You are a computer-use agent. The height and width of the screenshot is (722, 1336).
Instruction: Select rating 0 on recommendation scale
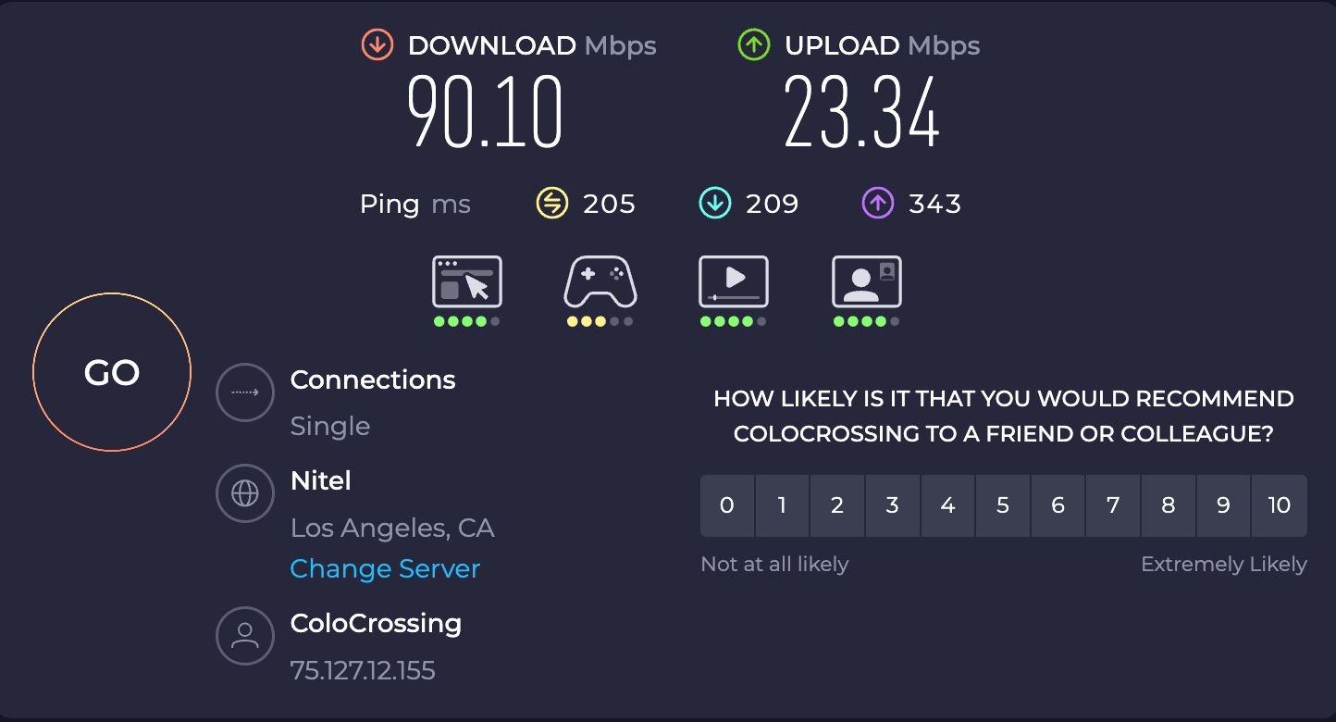(727, 505)
